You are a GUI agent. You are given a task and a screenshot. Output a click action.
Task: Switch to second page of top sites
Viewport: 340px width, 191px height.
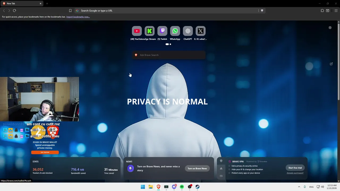click(x=170, y=44)
